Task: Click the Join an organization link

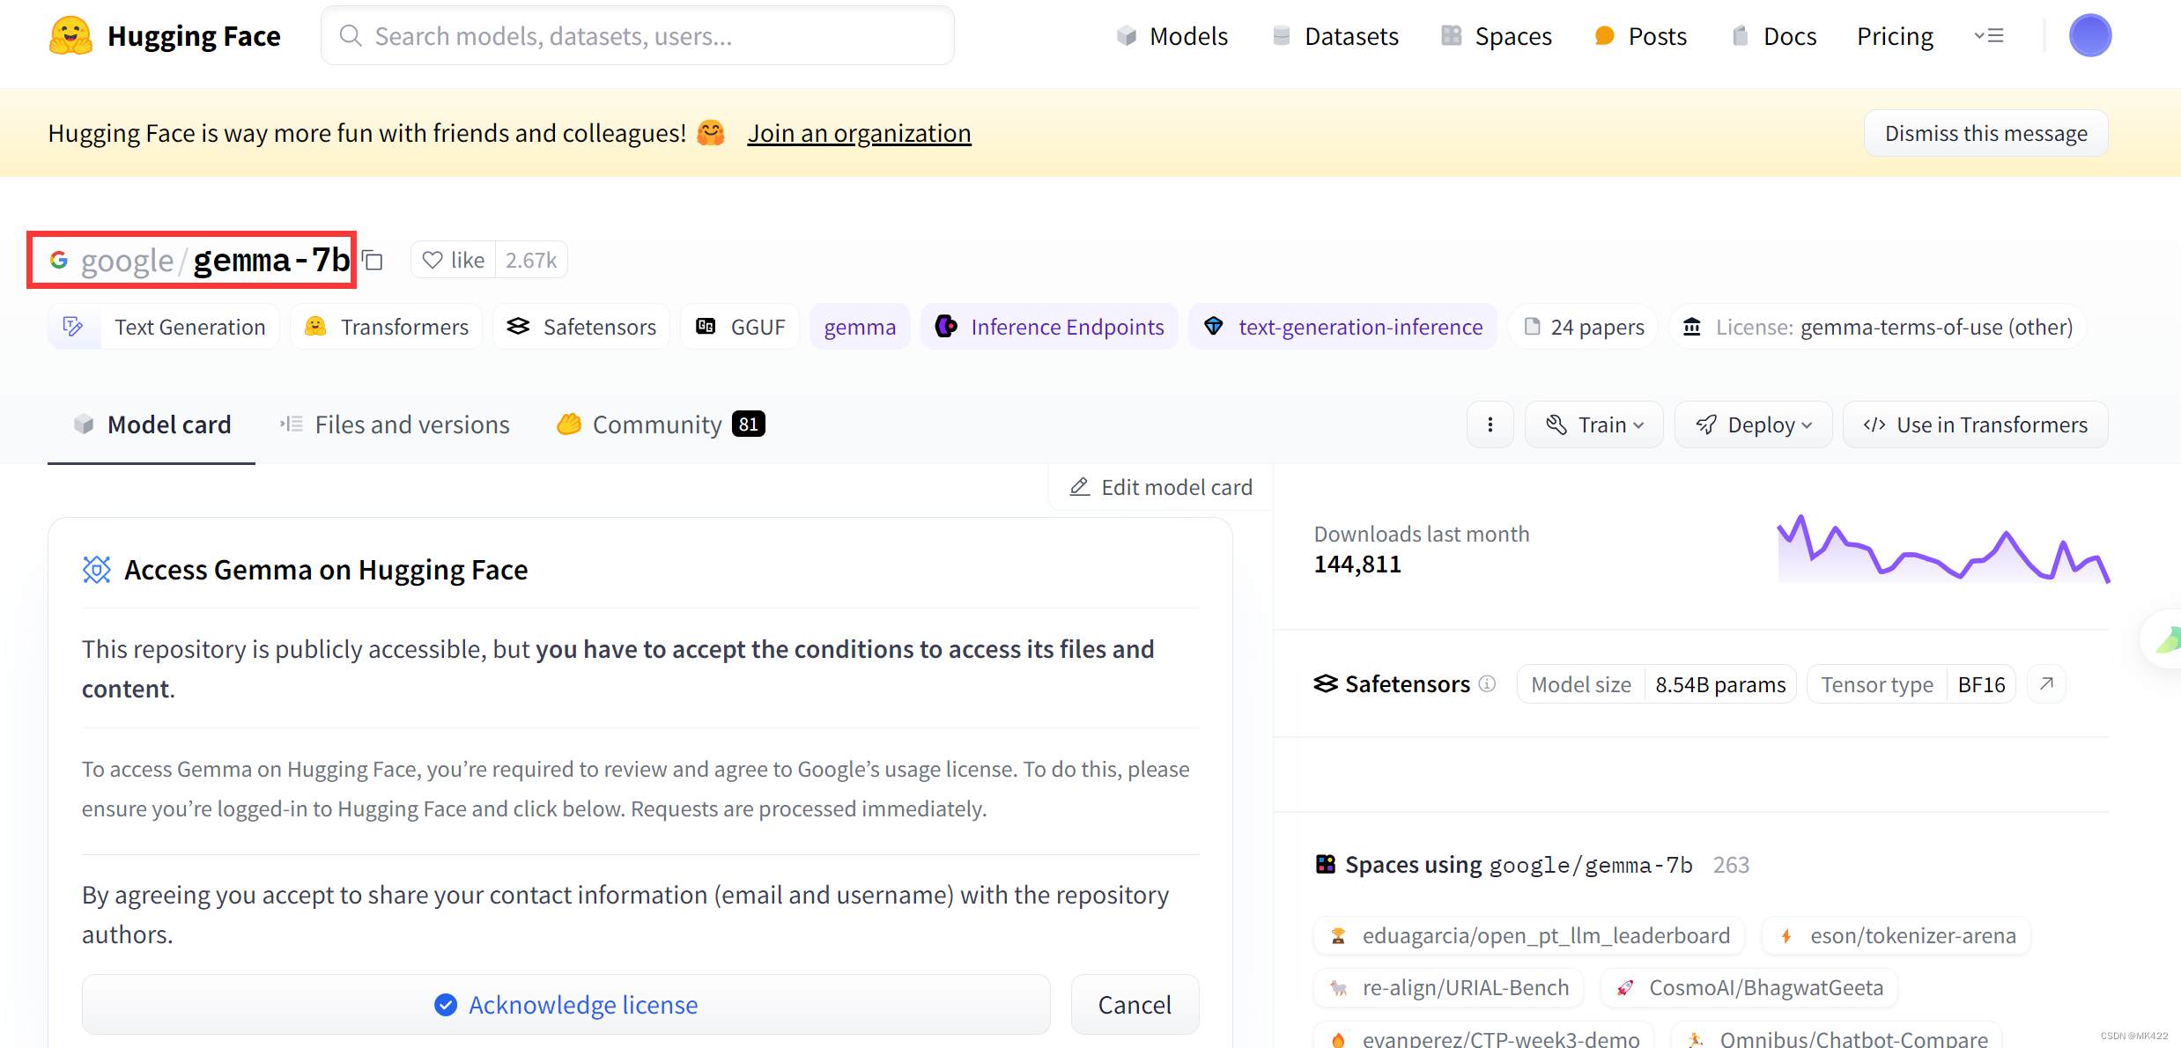Action: pyautogui.click(x=858, y=132)
